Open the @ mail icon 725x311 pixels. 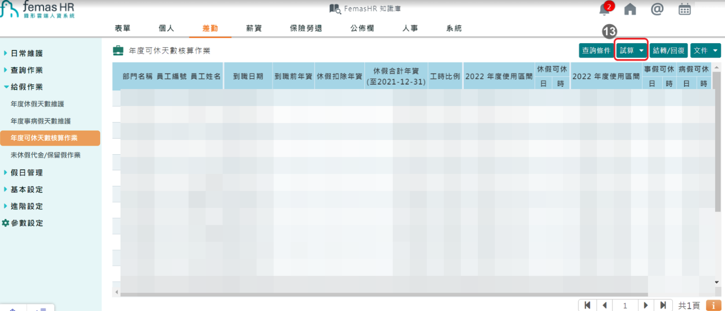[657, 9]
